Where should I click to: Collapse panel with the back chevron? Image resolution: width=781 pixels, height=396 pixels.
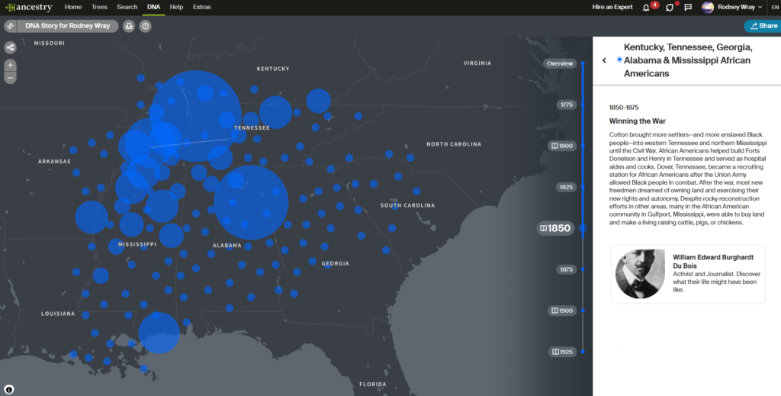pyautogui.click(x=604, y=60)
